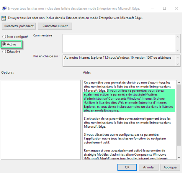The width and height of the screenshot is (182, 174).
Task: Click the Commentaire box scroll down arrow
Action: (178, 50)
